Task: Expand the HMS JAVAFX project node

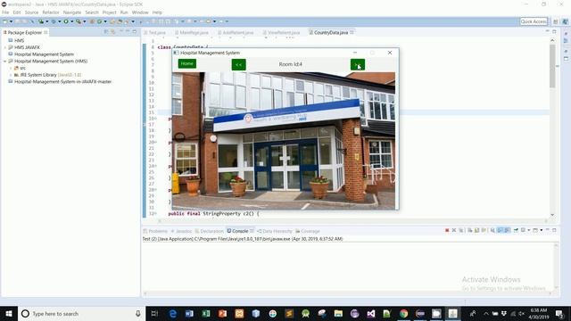Action: pyautogui.click(x=4, y=47)
